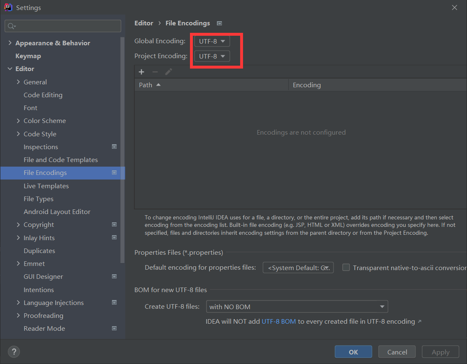
Task: Click the project icon on Reader Mode row
Action: (x=114, y=328)
